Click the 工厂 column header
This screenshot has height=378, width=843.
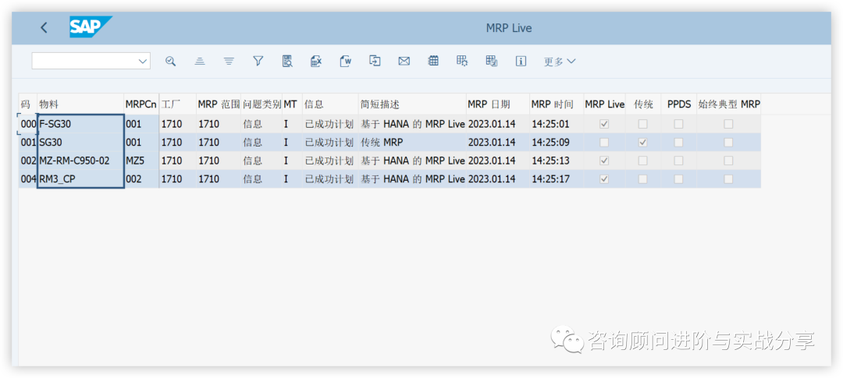coord(177,104)
